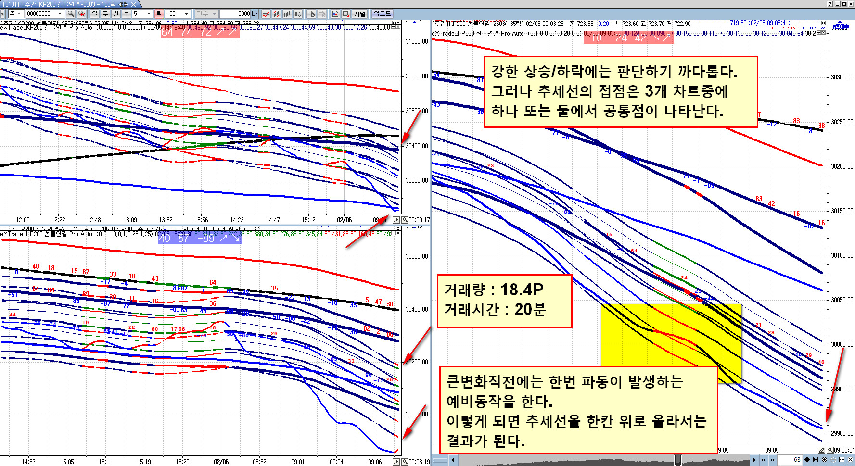Click the red-arrow search icon
Viewport: 855px width, 466px height.
pyautogui.click(x=81, y=14)
